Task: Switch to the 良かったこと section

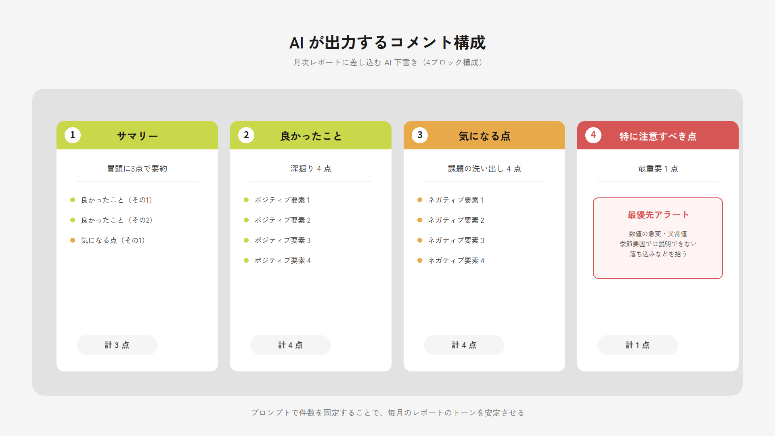Action: [311, 136]
